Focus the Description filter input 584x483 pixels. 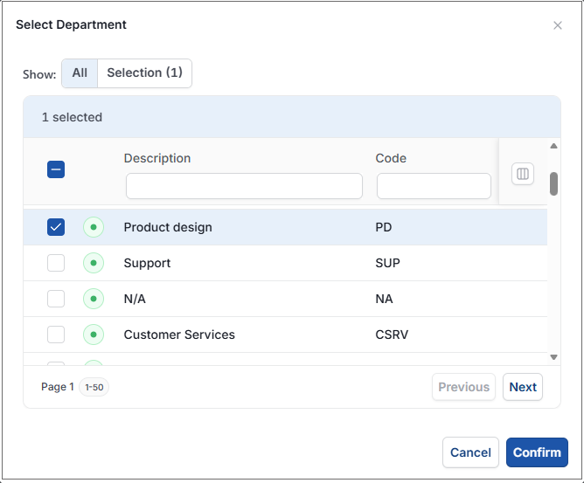(x=244, y=186)
